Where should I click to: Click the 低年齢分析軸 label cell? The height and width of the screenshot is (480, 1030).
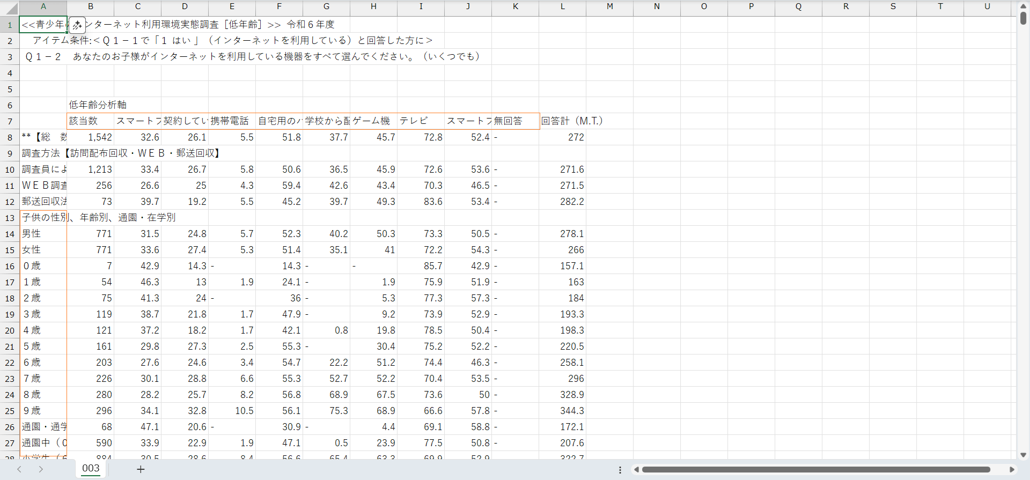tap(90, 105)
